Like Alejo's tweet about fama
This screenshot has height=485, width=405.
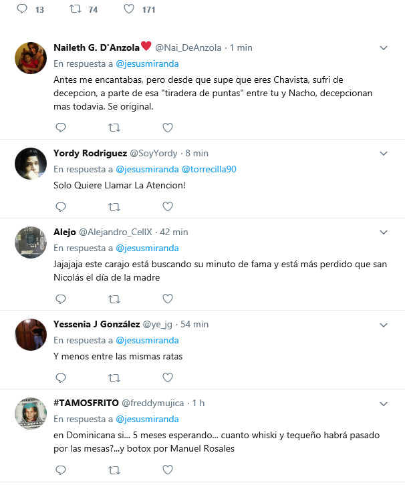tap(168, 299)
